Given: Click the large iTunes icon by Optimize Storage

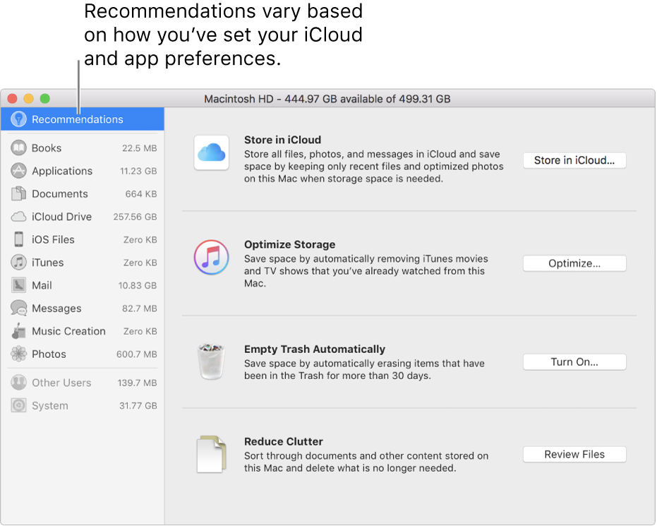Looking at the screenshot, I should tap(211, 257).
